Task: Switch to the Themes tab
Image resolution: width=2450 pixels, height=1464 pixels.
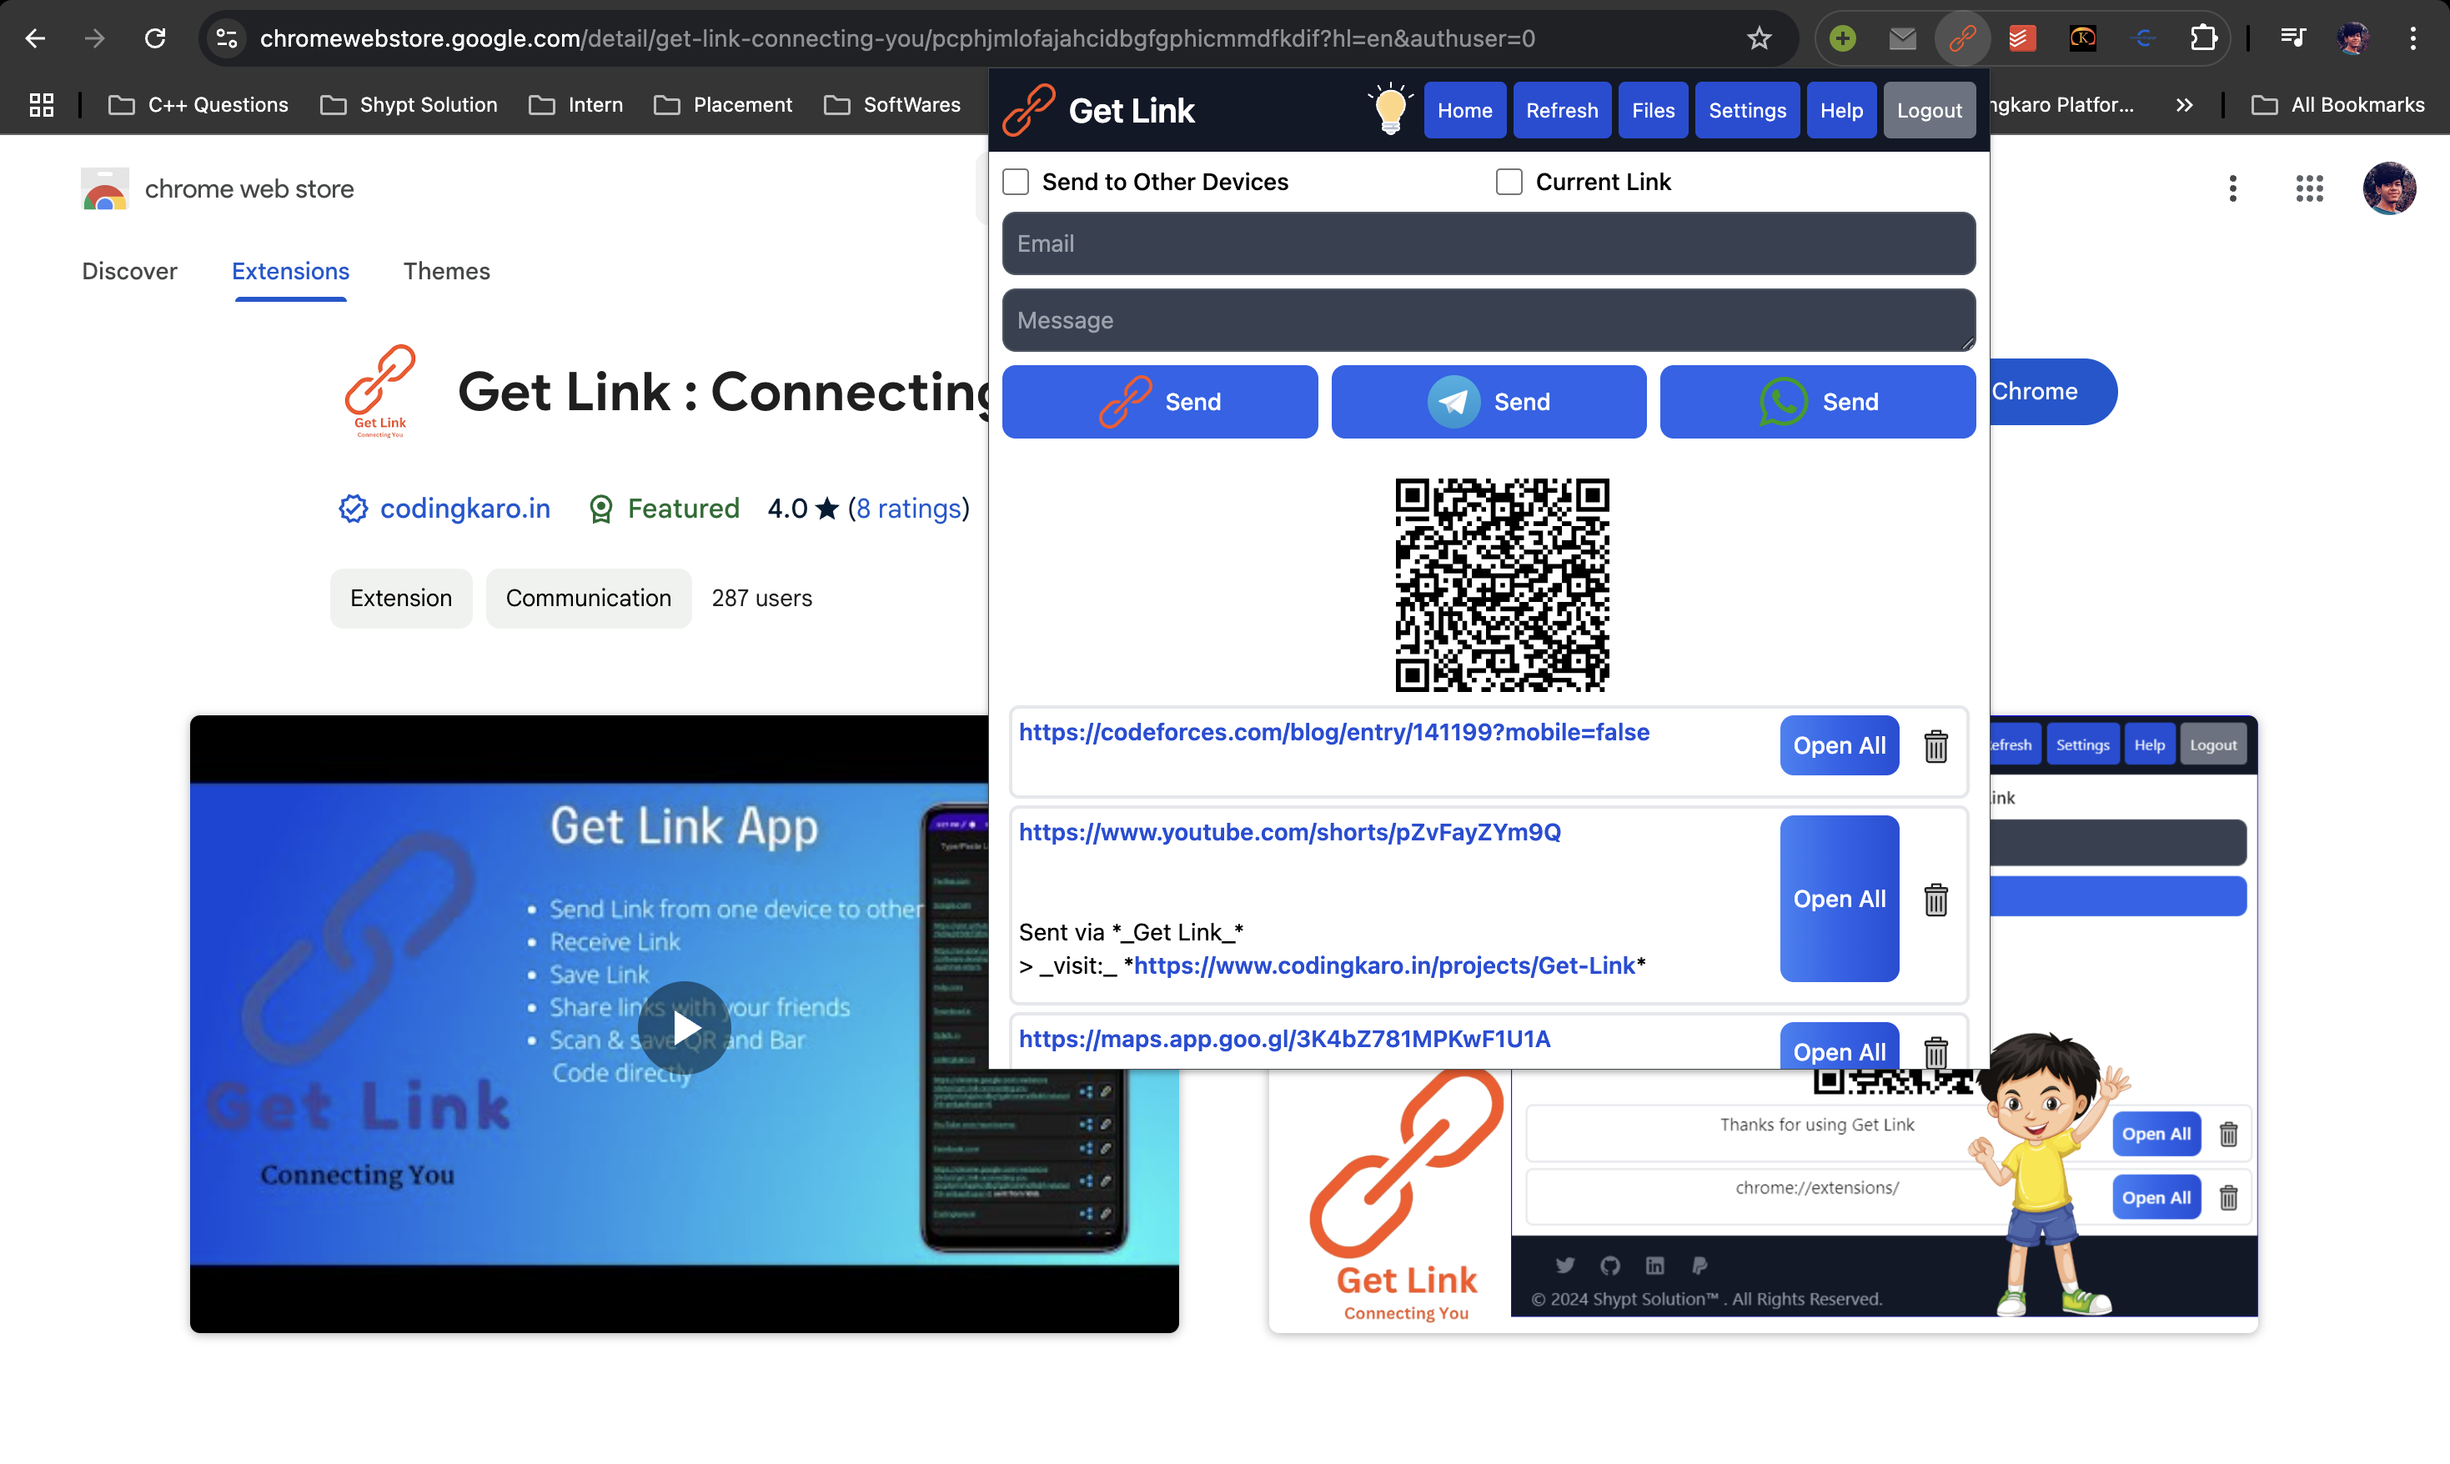Action: click(x=446, y=271)
